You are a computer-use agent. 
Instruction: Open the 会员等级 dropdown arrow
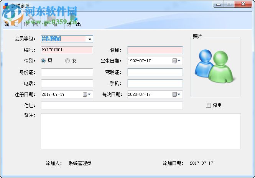[x=90, y=39]
